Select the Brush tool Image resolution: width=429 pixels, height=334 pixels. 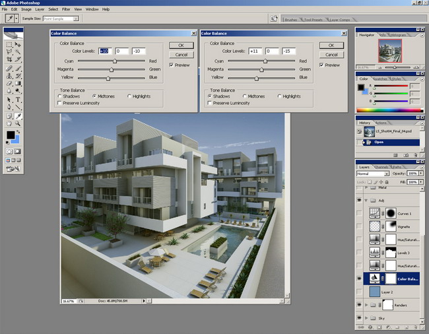18,68
